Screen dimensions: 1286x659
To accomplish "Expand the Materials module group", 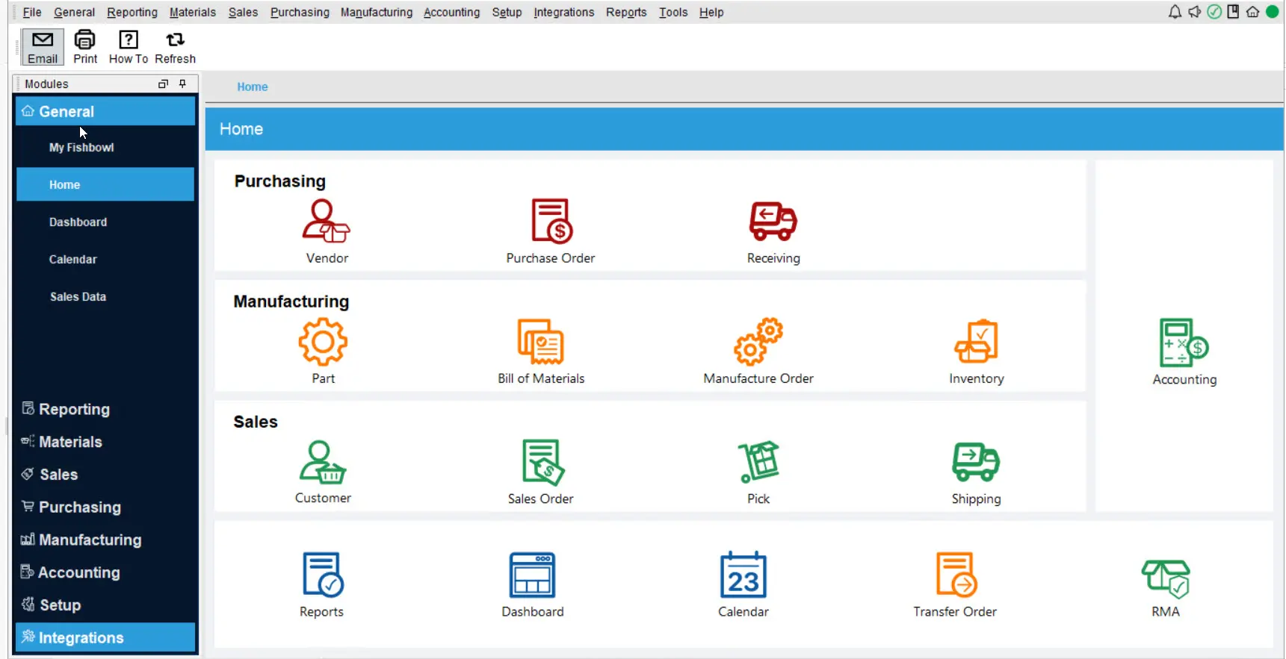I will tap(70, 442).
